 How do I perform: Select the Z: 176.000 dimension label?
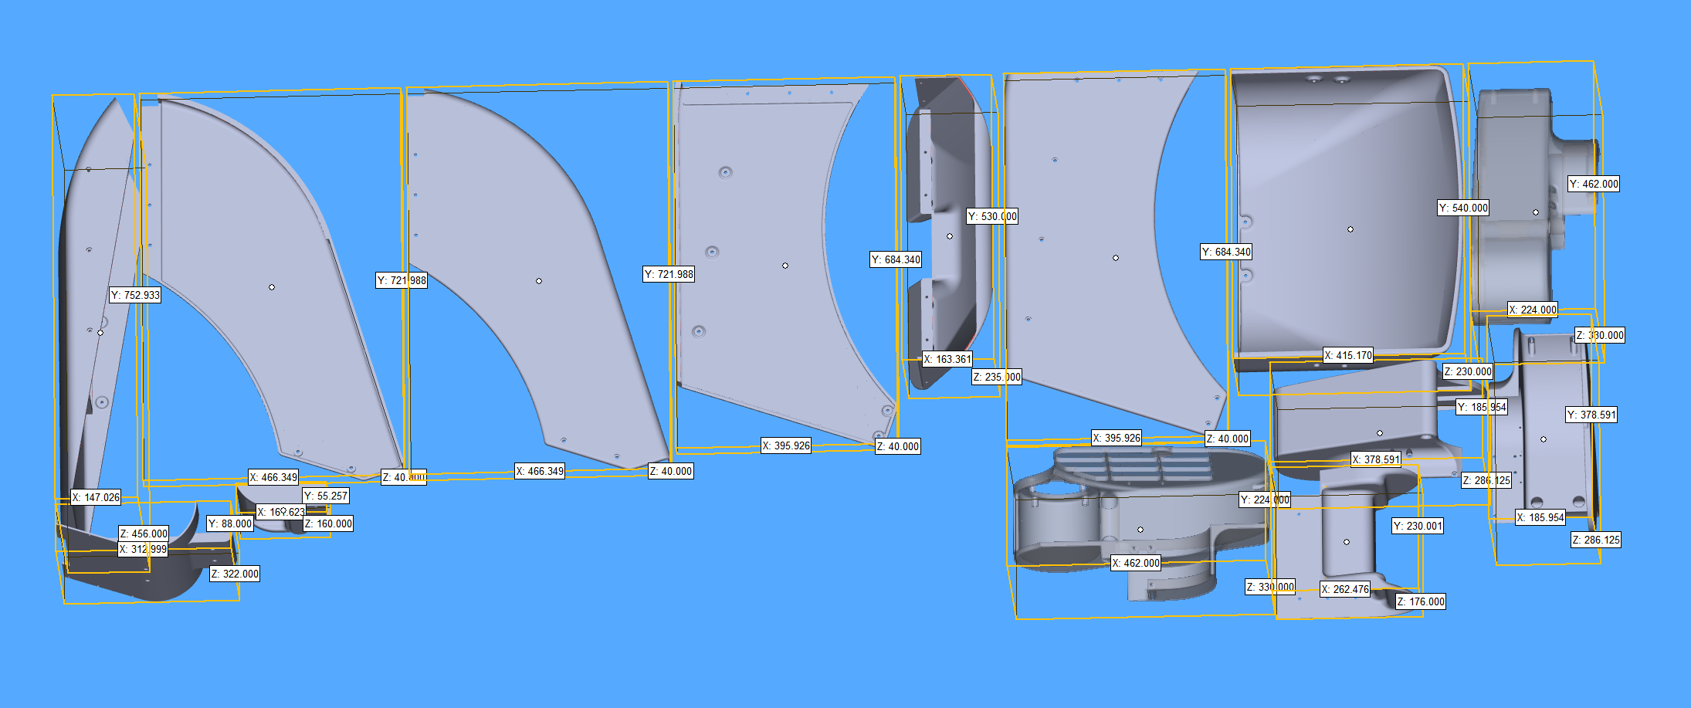click(x=1421, y=601)
